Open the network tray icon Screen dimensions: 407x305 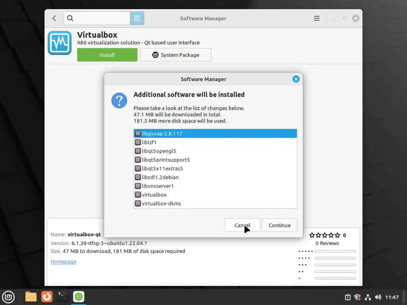(368, 297)
